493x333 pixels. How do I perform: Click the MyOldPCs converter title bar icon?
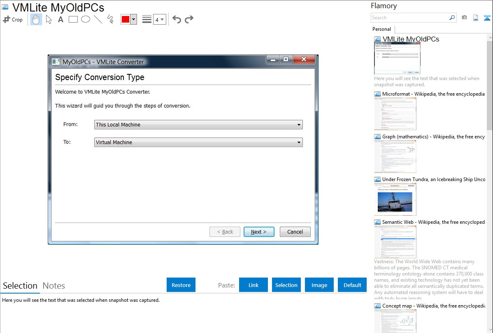(56, 62)
